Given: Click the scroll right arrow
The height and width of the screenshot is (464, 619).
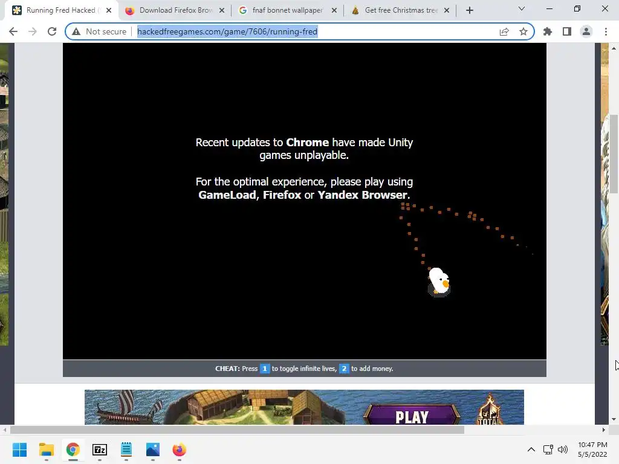Looking at the screenshot, I should tap(604, 430).
